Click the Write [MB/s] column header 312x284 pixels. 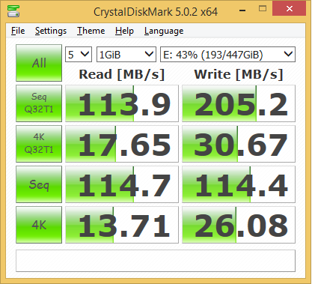click(239, 74)
